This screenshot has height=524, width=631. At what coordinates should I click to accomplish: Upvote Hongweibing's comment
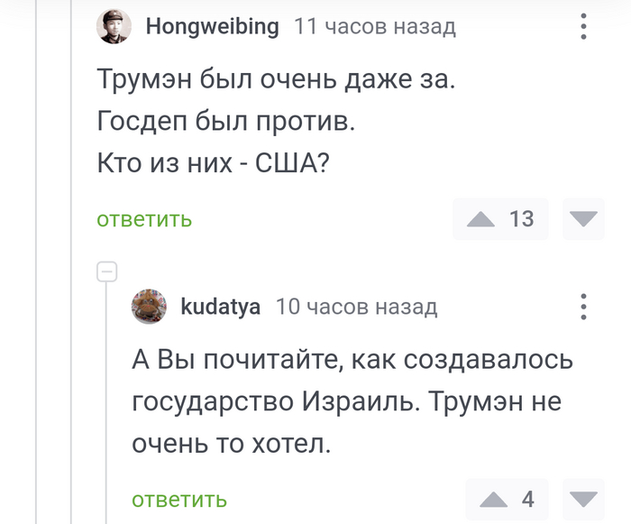(481, 219)
